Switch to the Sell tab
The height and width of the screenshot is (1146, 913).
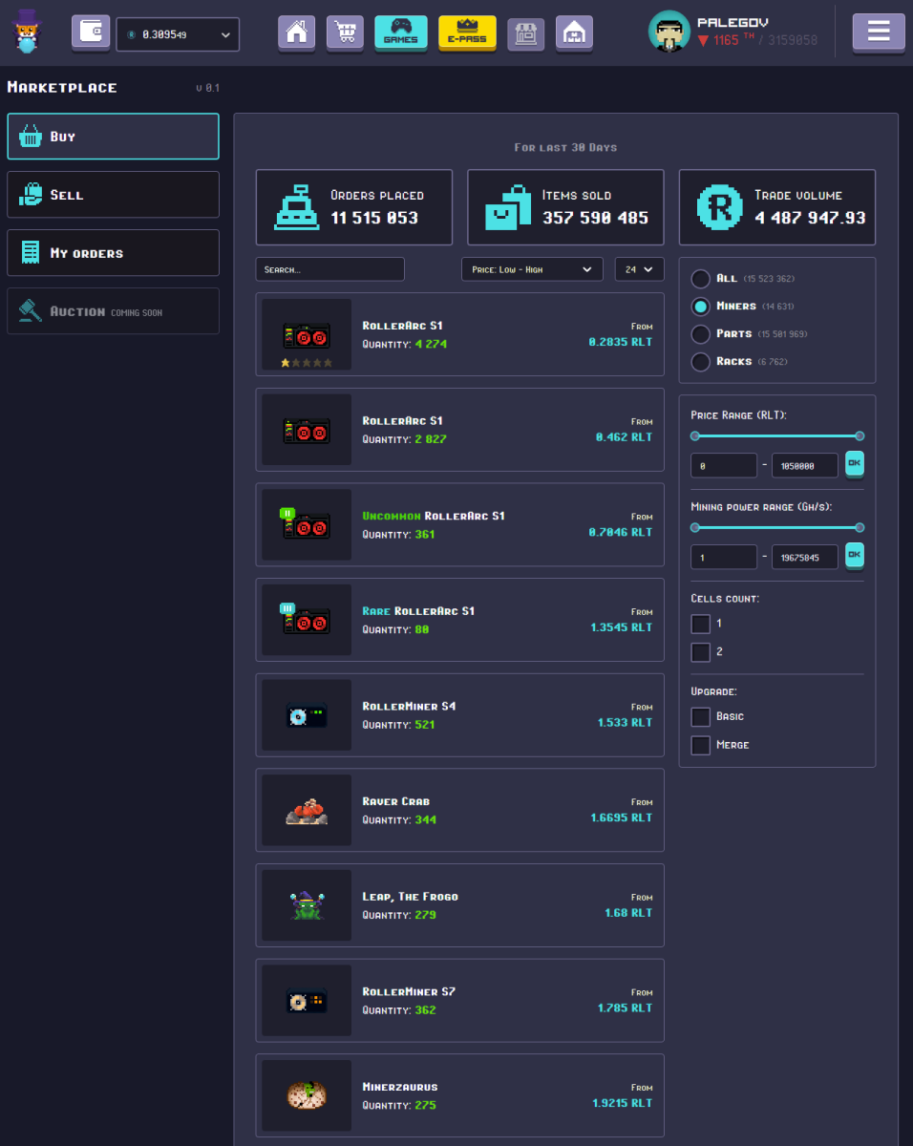tap(113, 195)
